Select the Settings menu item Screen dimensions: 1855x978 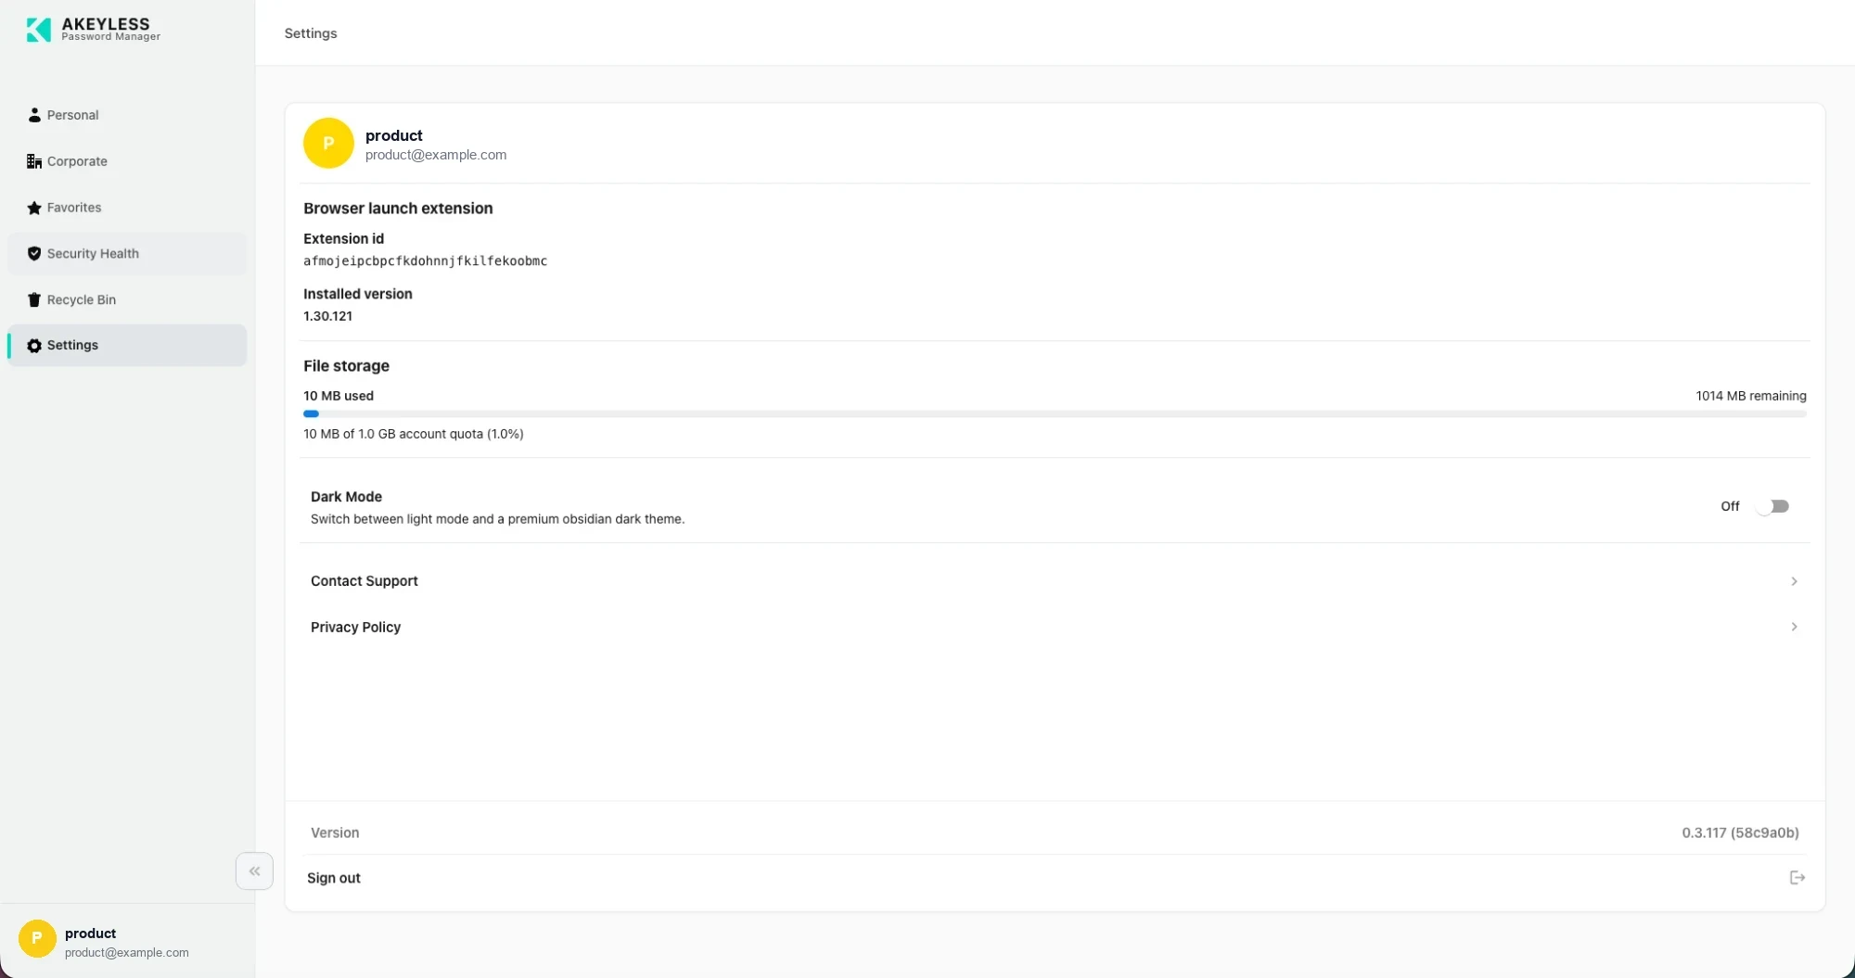tap(127, 346)
